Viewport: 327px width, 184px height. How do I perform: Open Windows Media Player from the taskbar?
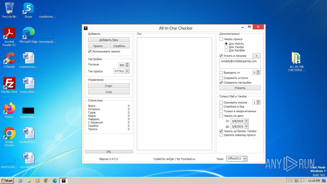tap(38, 181)
